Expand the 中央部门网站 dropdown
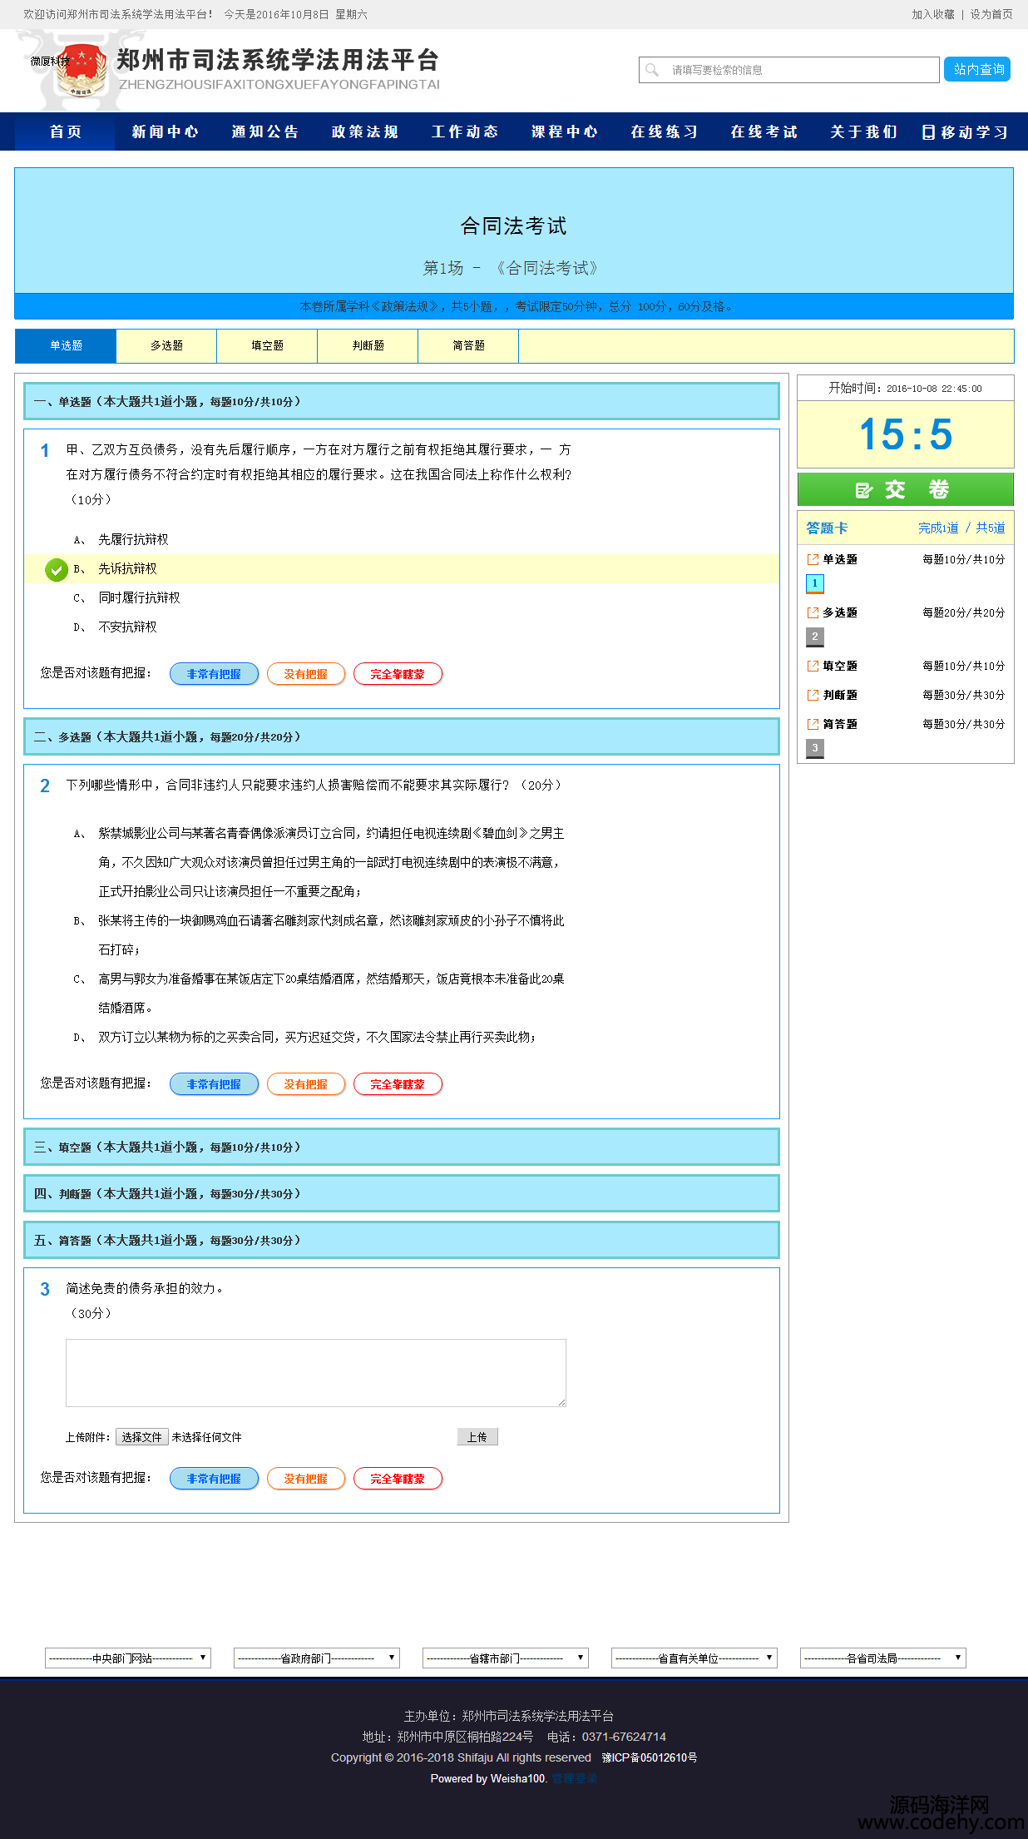The image size is (1028, 1839). [127, 1658]
